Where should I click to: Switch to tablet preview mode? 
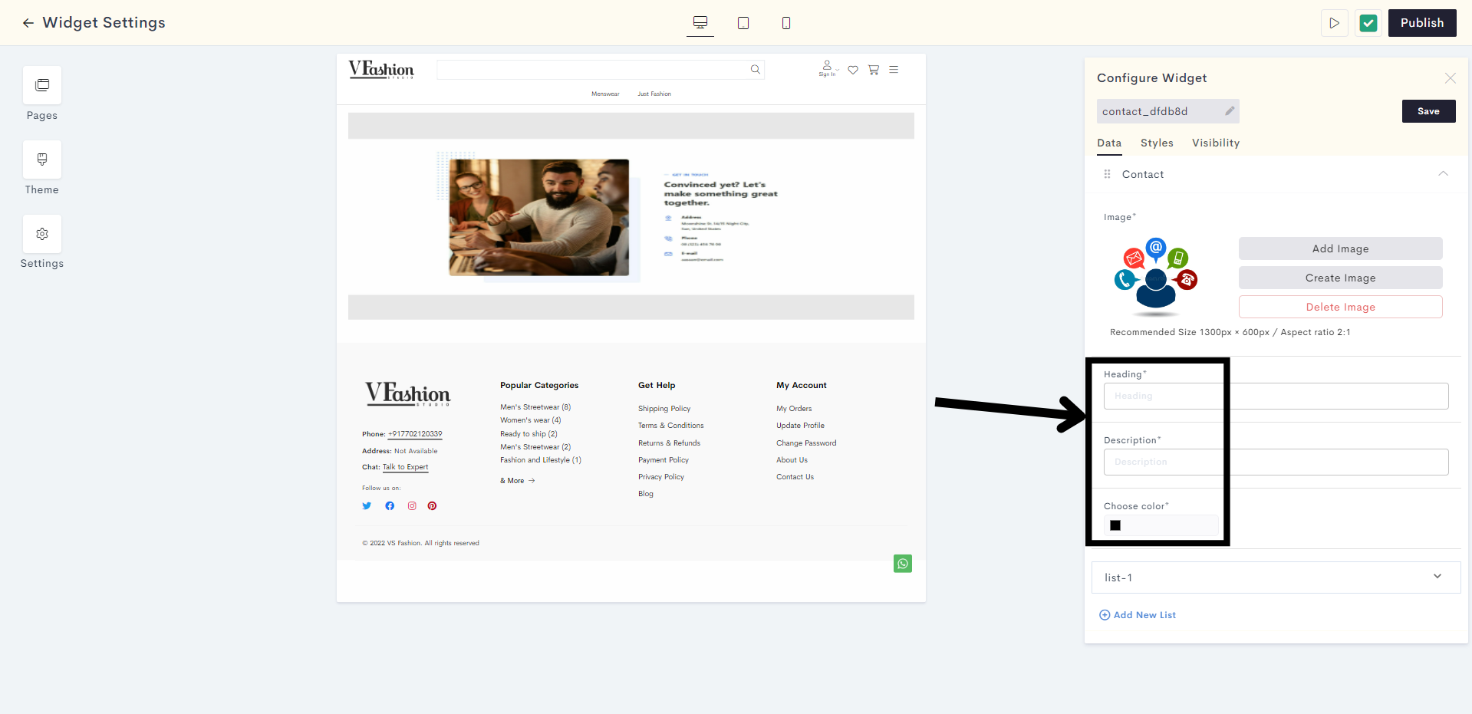click(x=743, y=23)
